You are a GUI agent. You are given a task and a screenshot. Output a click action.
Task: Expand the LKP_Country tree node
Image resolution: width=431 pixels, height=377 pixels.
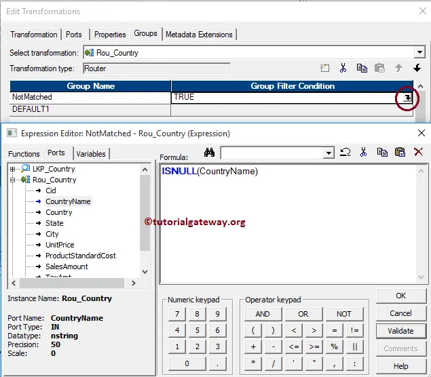[12, 169]
